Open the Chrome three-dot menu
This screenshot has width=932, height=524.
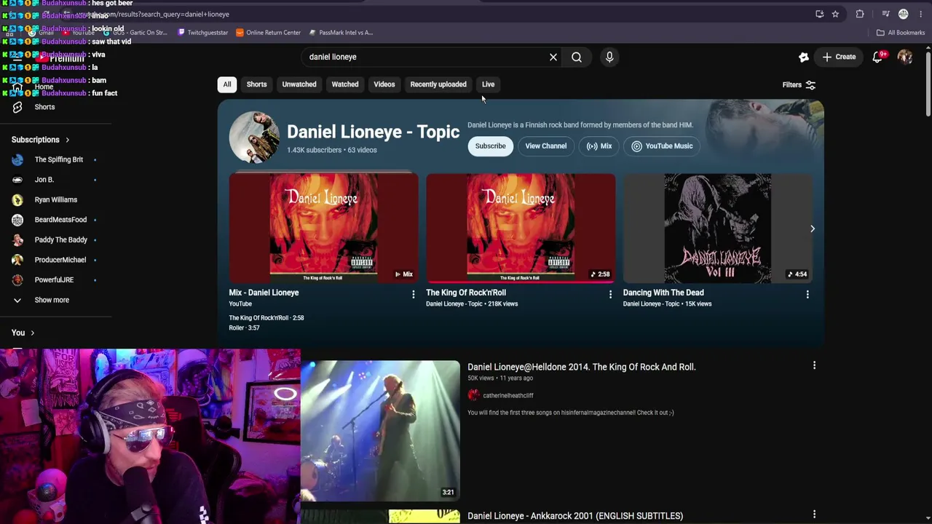(x=921, y=14)
